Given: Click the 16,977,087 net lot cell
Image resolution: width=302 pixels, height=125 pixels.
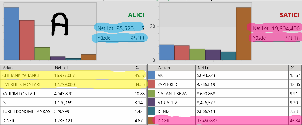Looking at the screenshot, I should (93, 75).
